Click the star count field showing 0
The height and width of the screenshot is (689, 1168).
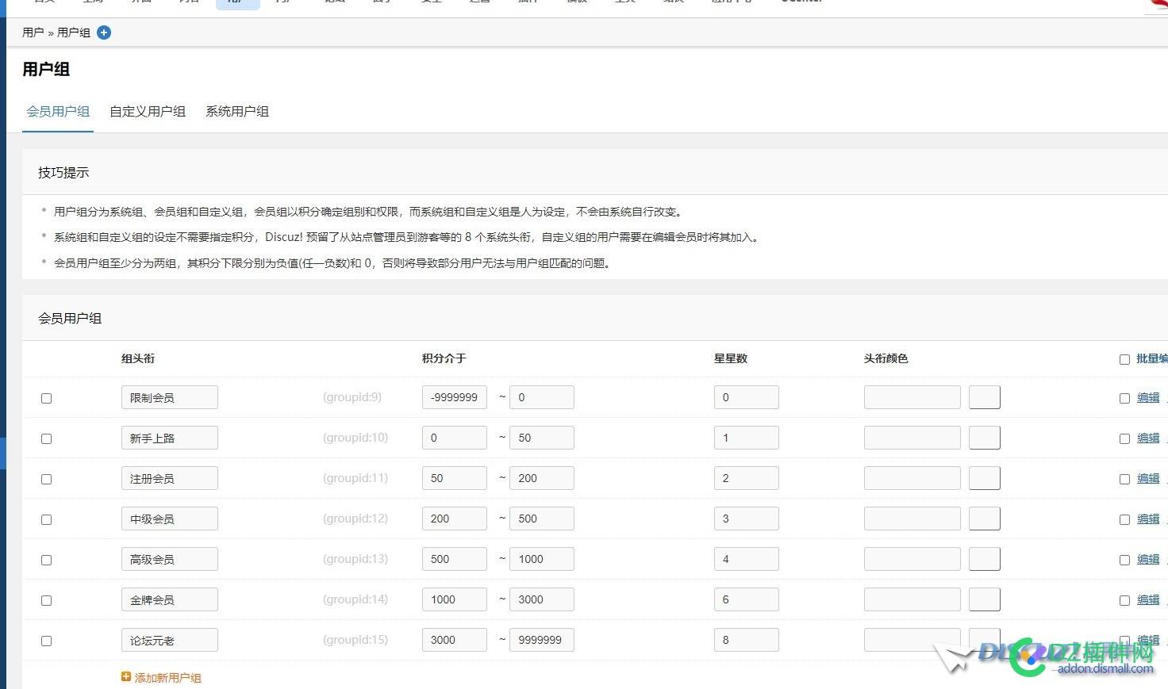coord(747,397)
